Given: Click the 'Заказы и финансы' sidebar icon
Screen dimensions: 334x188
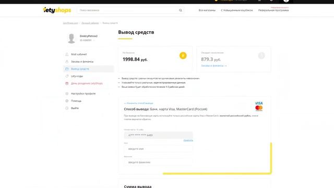Looking at the screenshot, I should 67,62.
